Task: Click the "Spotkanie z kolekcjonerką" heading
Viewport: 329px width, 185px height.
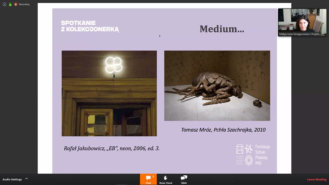Action: click(x=90, y=26)
